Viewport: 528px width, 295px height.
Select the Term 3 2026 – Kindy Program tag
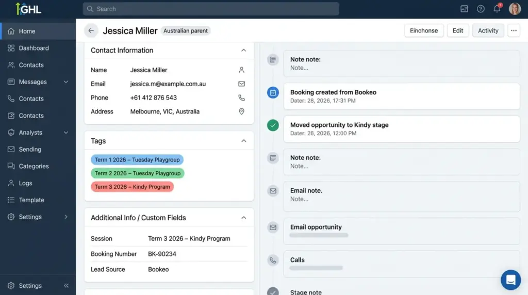[x=133, y=187]
